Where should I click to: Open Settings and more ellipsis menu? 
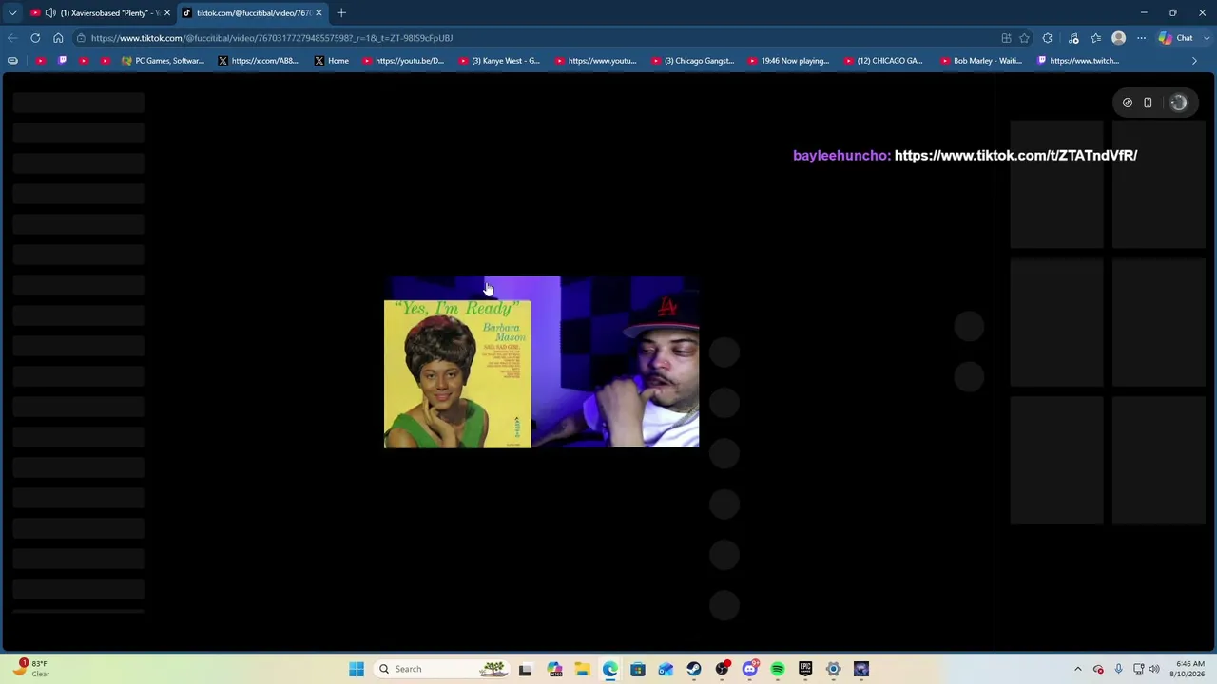(x=1142, y=38)
